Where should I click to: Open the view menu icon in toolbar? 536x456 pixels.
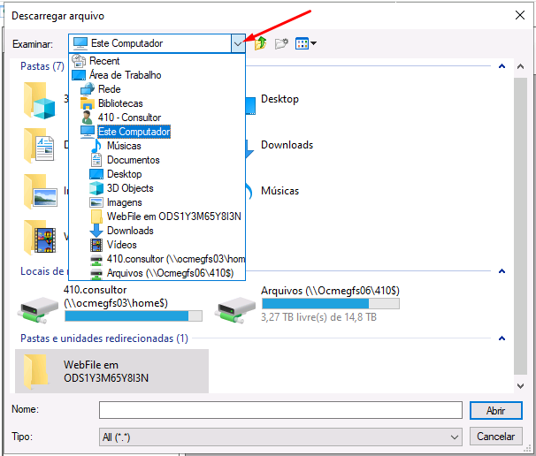coord(306,43)
